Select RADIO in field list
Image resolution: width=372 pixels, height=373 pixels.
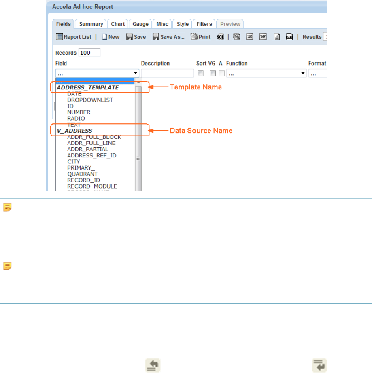76,119
